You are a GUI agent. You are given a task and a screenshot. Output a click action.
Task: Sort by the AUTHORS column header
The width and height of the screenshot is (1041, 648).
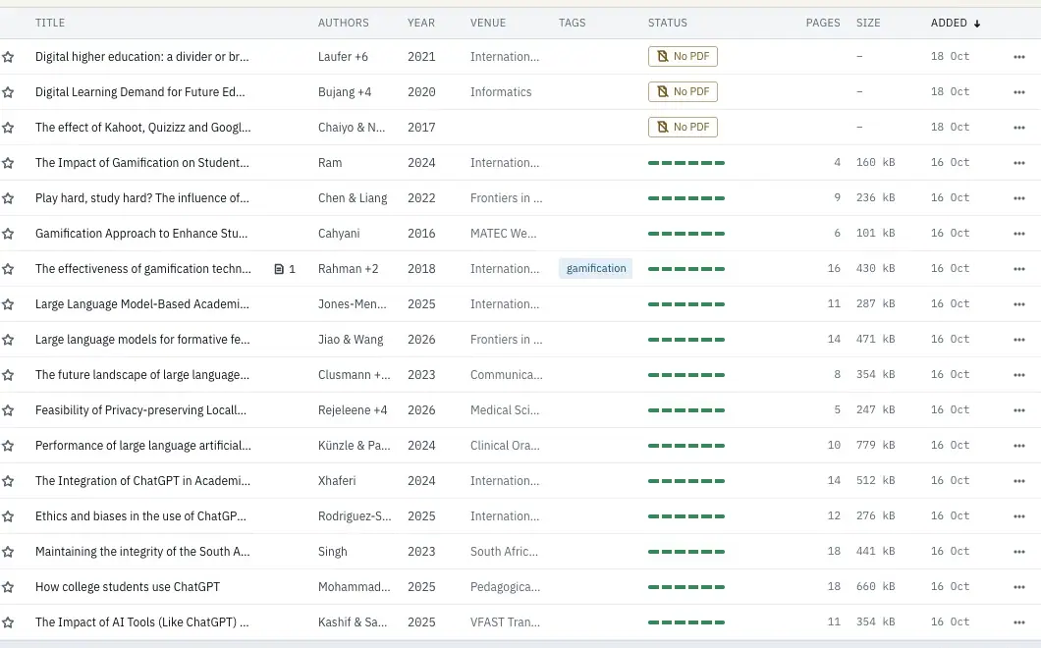(x=344, y=23)
